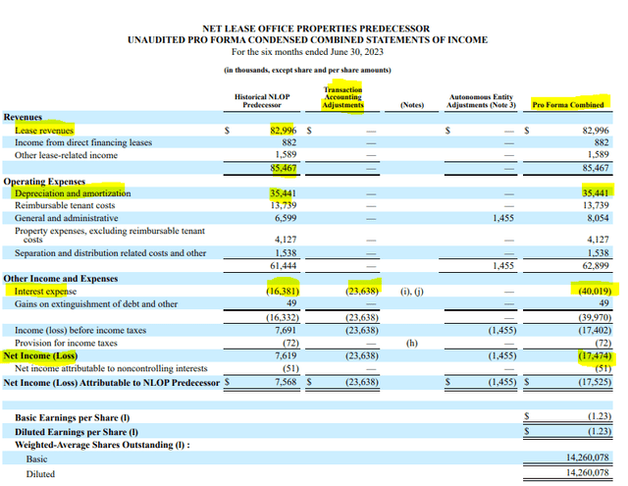Click the highlighted Transaction Accounting Adjustments header
Screen dimensions: 628x486
click(x=343, y=97)
